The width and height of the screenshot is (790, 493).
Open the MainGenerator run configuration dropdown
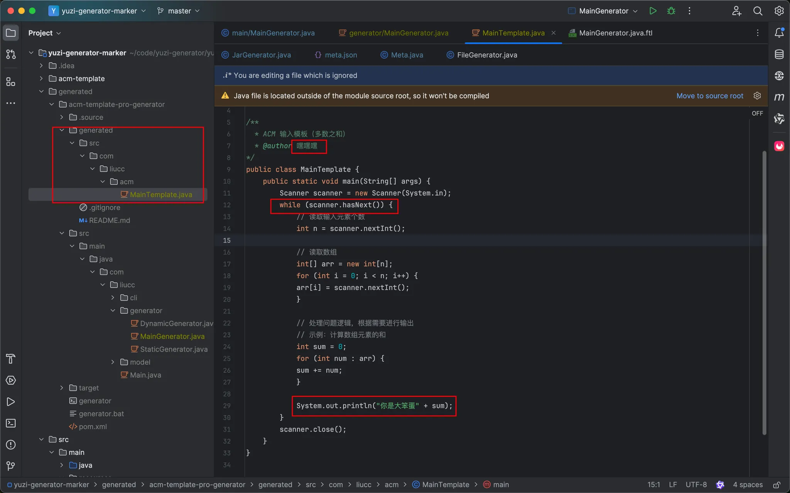point(603,11)
